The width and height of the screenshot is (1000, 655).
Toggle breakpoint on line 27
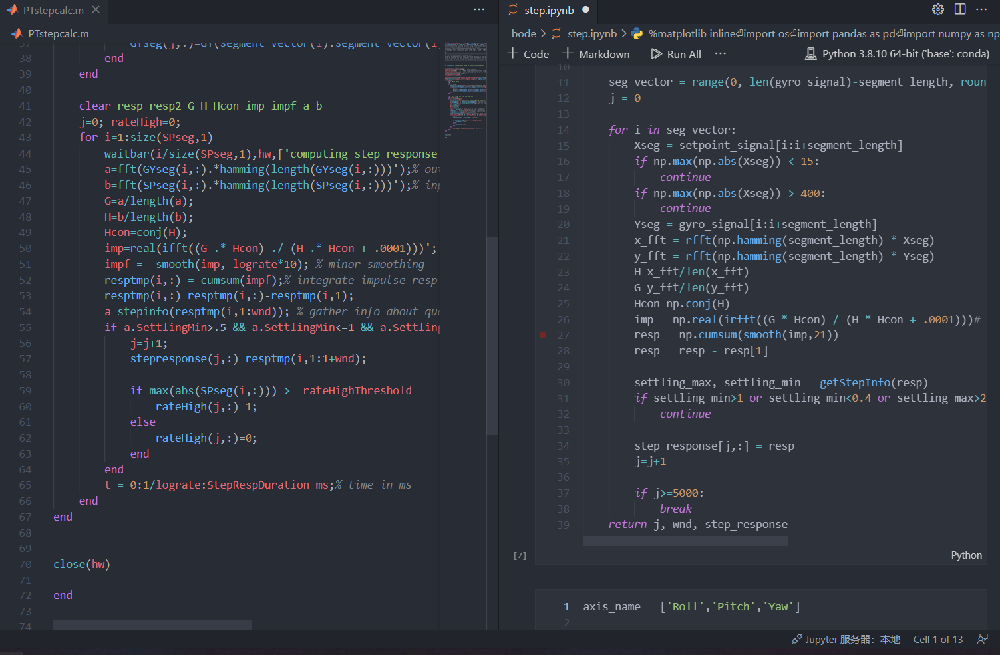click(543, 335)
